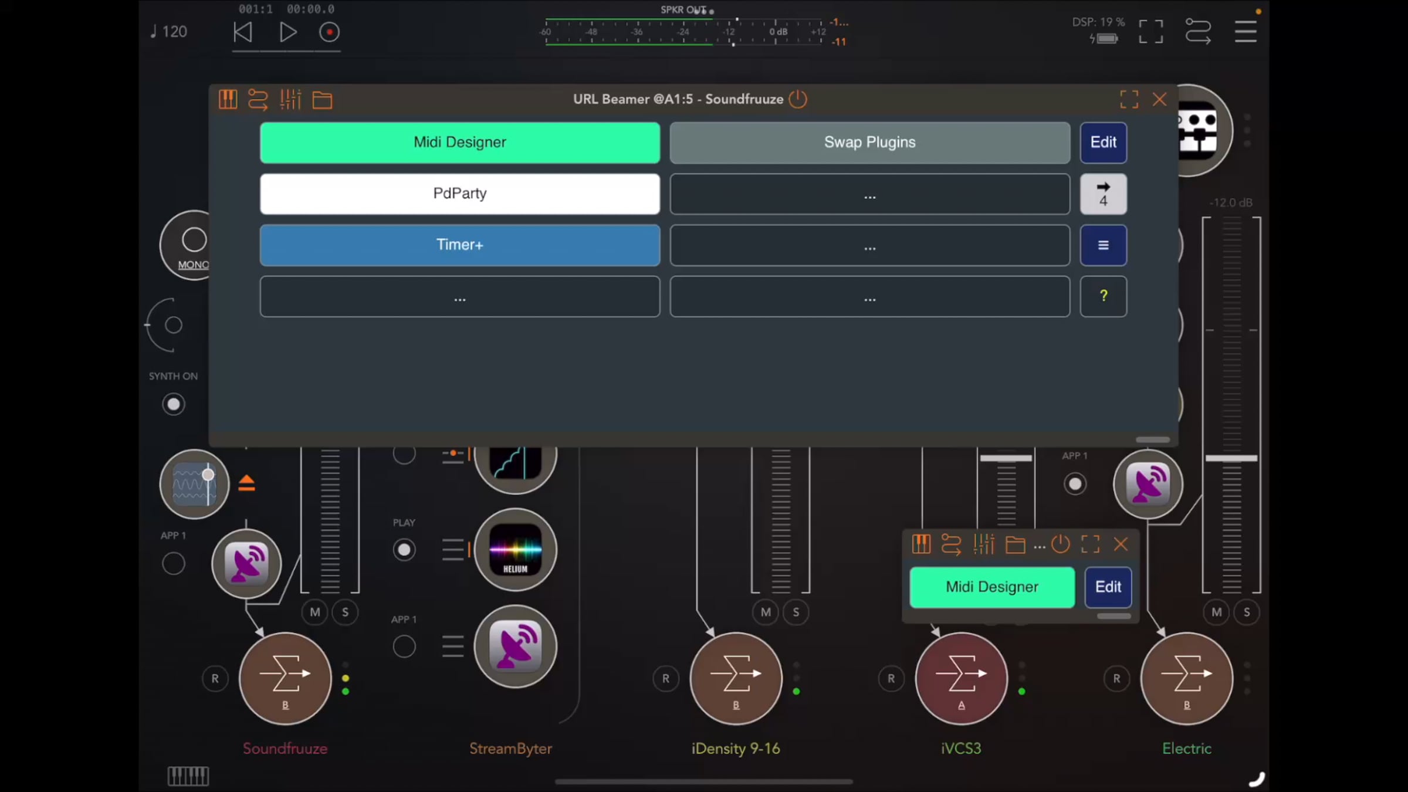Open routing icon in URL Beamer window
1408x792 pixels.
(258, 100)
